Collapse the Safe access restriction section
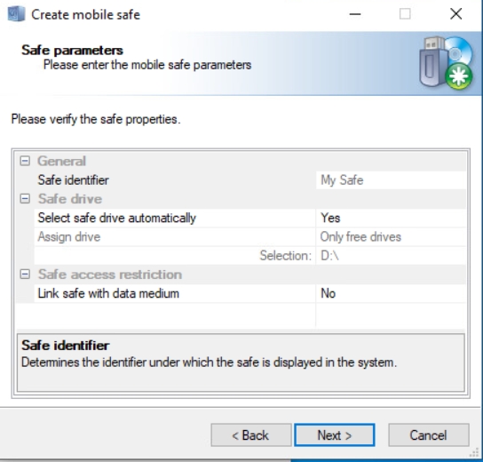Viewport: 483px width, 462px height. pyautogui.click(x=25, y=274)
